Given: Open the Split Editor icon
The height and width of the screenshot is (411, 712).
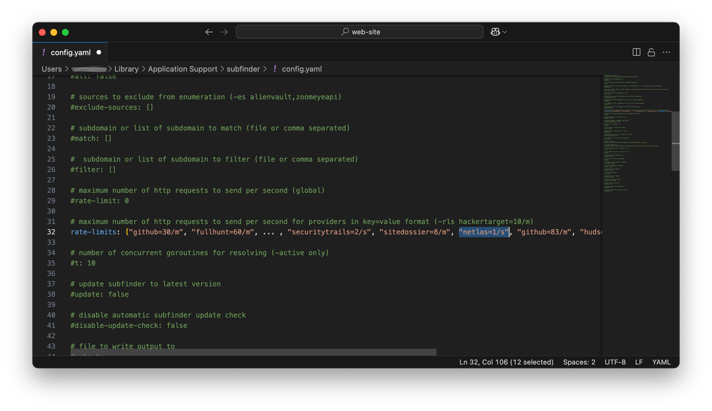Looking at the screenshot, I should click(x=636, y=52).
